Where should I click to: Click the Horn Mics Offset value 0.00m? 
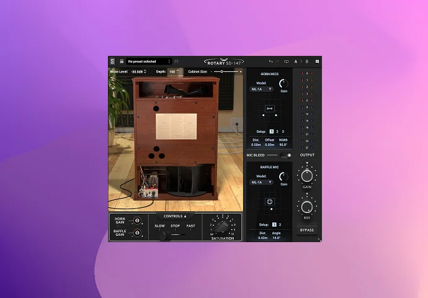coord(269,145)
